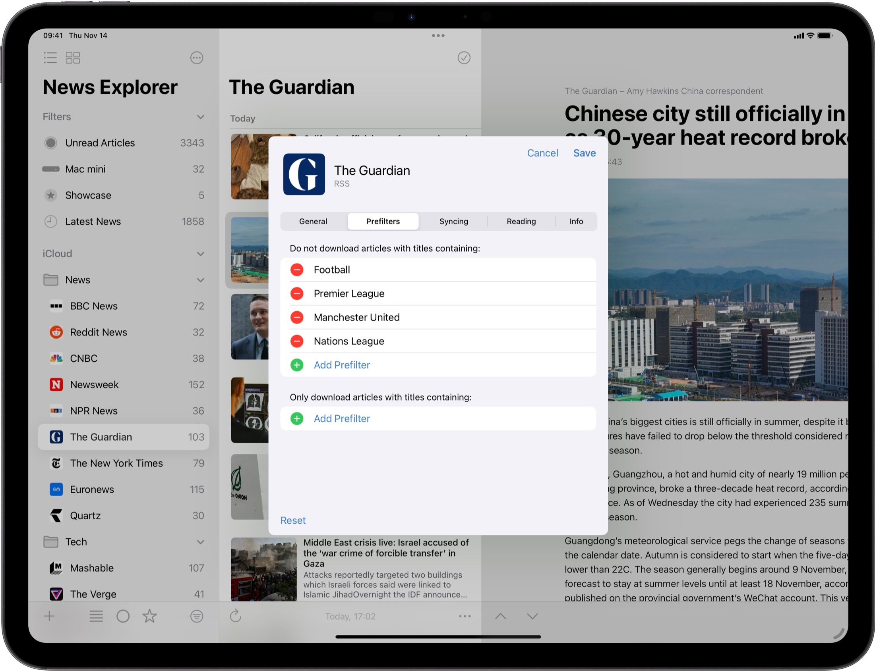Select the Prefilters tab
Image resolution: width=875 pixels, height=671 pixels.
tap(383, 221)
